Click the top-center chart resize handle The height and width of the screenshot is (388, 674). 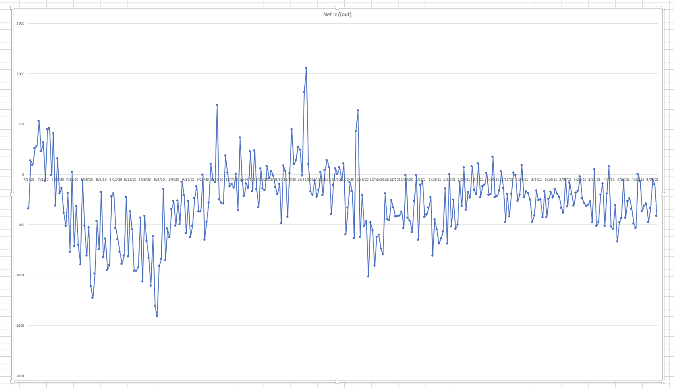[x=337, y=8]
